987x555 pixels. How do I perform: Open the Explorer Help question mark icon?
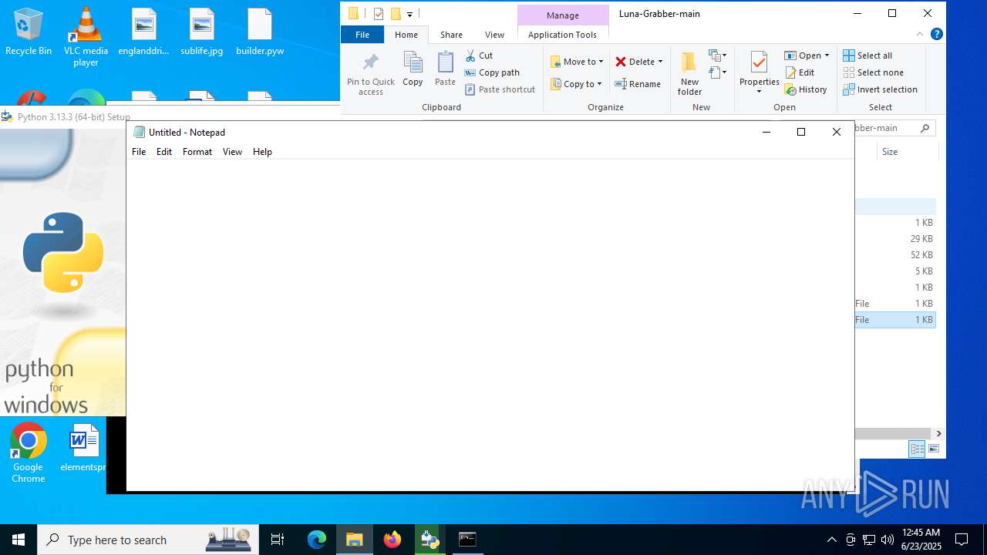pyautogui.click(x=936, y=34)
